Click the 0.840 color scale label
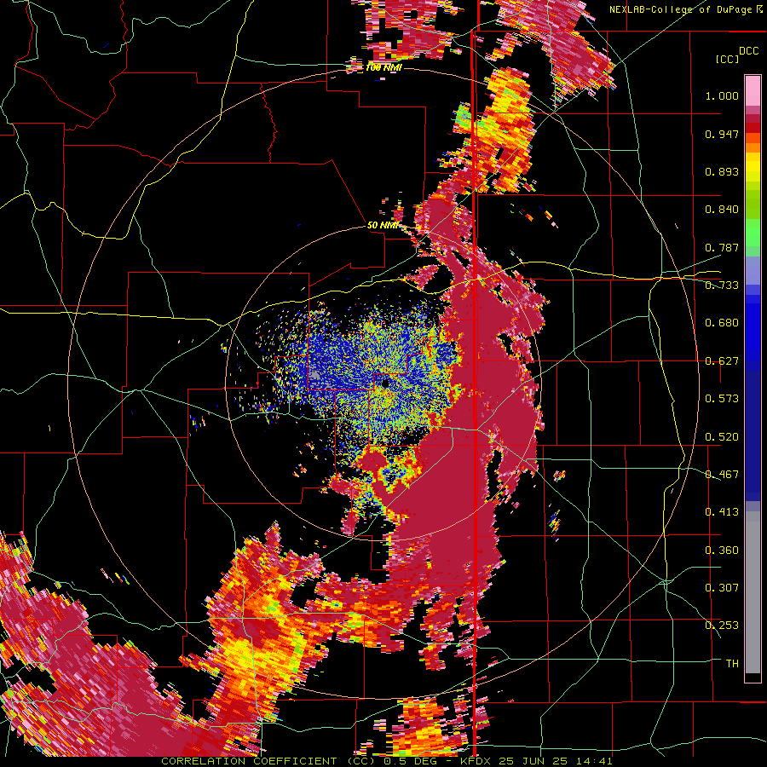The width and height of the screenshot is (767, 767). click(722, 210)
